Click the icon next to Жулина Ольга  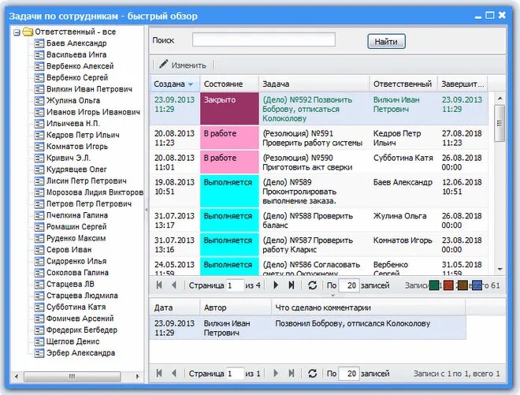pyautogui.click(x=39, y=101)
